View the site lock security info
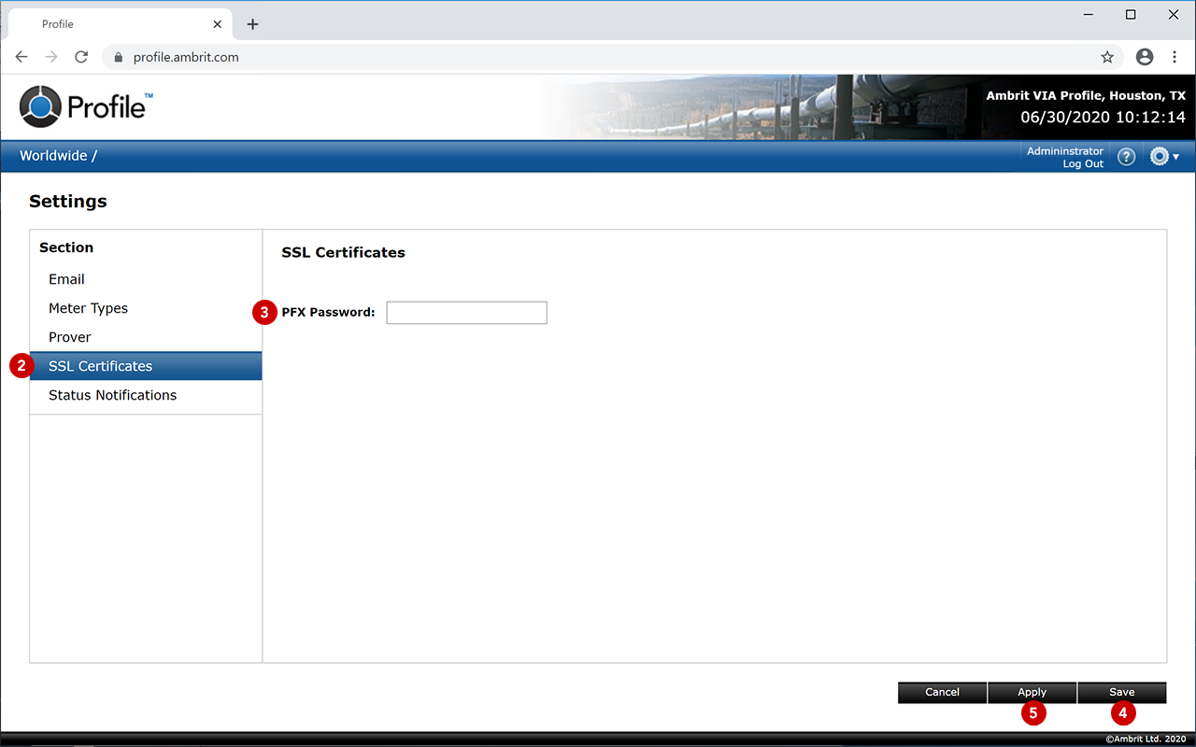Screen dimensions: 1196x747 coord(118,57)
